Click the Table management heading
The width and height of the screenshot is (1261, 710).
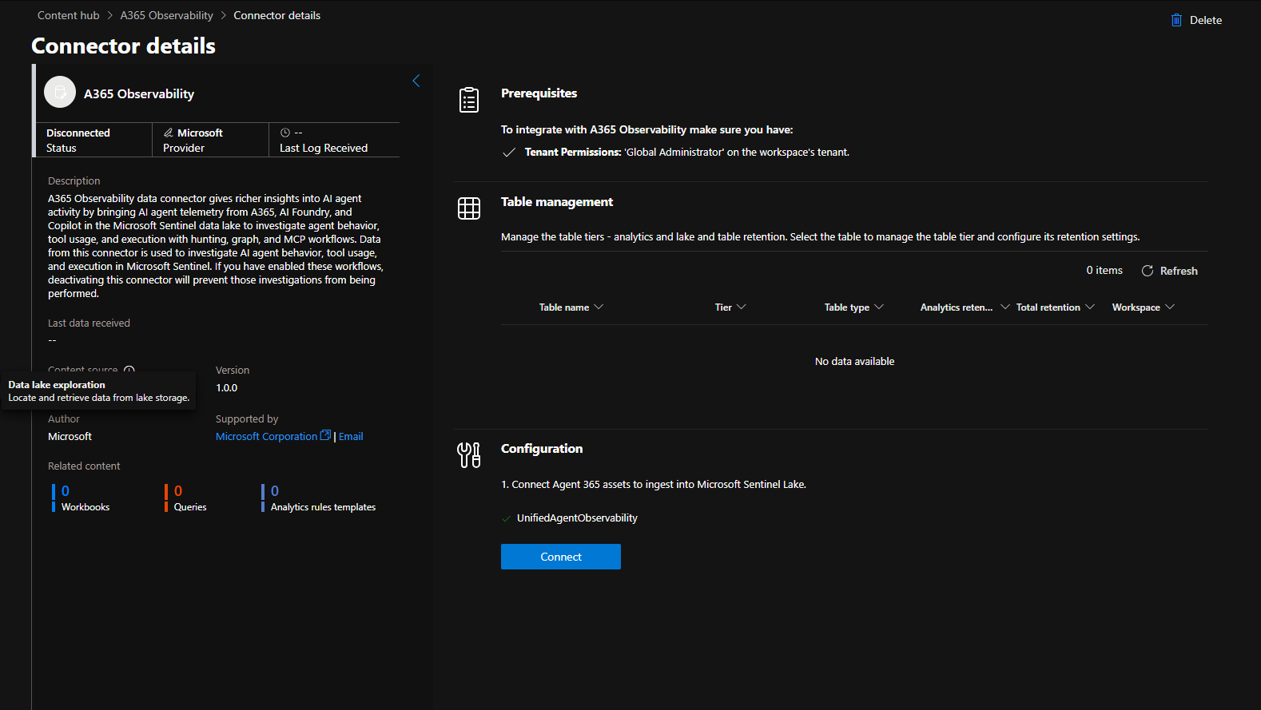click(557, 202)
